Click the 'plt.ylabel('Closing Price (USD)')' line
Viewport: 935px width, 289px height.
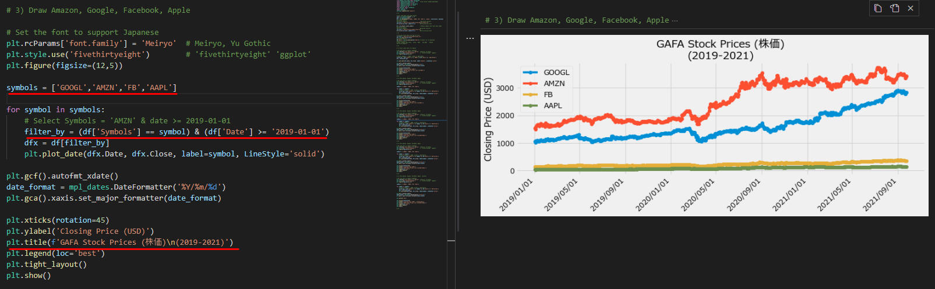click(80, 231)
